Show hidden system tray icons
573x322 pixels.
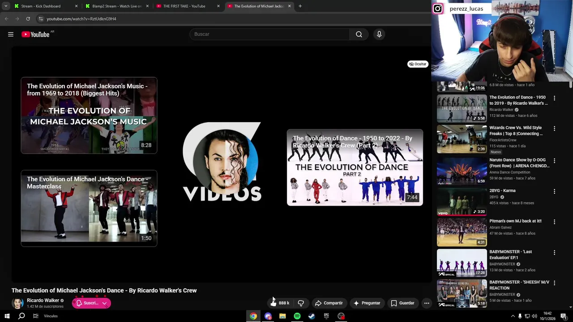click(513, 316)
